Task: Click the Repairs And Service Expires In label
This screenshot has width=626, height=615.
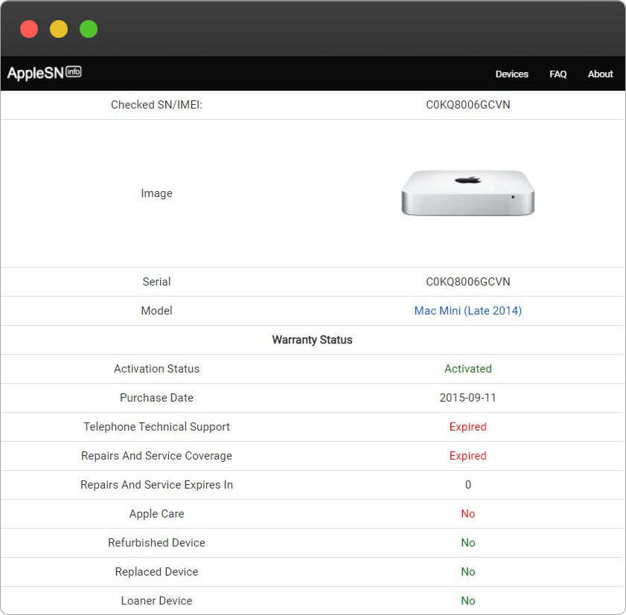Action: pyautogui.click(x=156, y=485)
